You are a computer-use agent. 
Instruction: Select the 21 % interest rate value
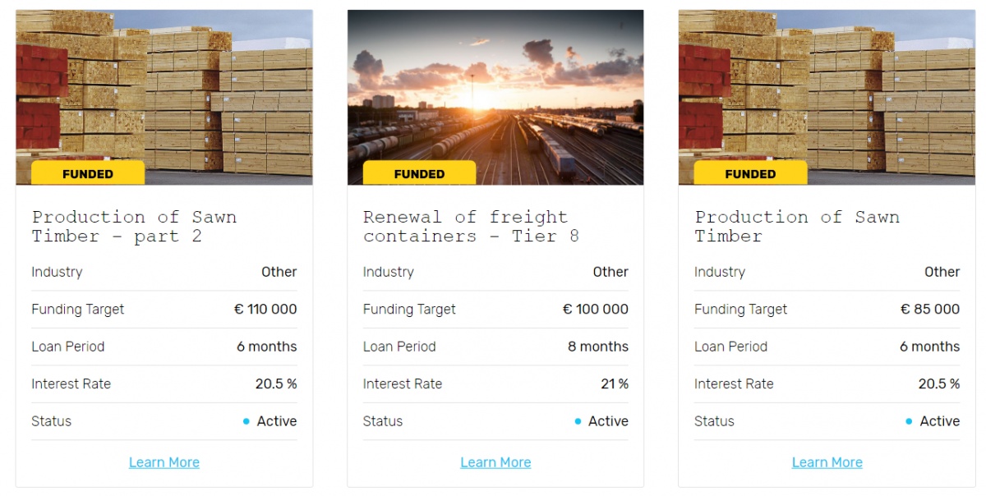[615, 383]
